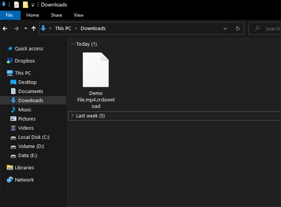Expand the chevron before This PC breadcrumb
This screenshot has width=281, height=207.
point(50,28)
